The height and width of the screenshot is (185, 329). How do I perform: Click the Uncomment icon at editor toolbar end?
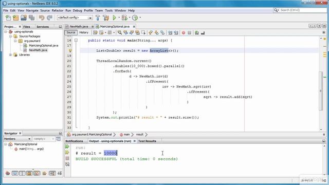click(x=203, y=33)
